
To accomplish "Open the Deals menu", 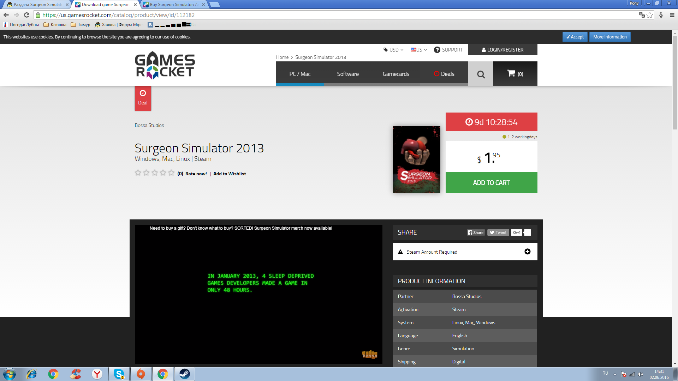I will 444,74.
